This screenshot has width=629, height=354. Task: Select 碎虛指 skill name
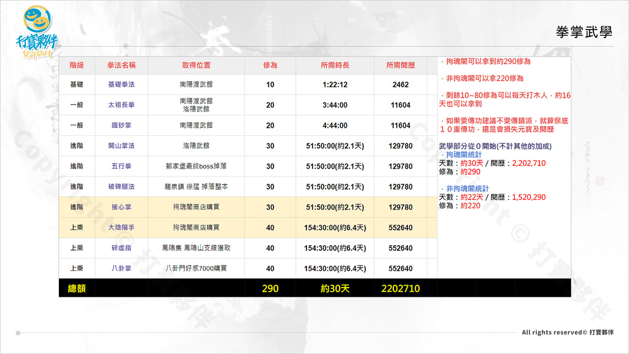(121, 248)
